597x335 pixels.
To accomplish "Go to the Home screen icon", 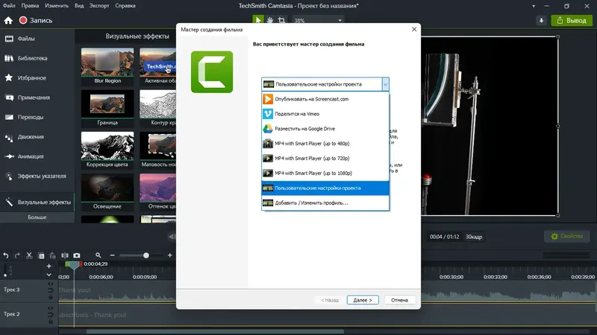I will pyautogui.click(x=8, y=21).
